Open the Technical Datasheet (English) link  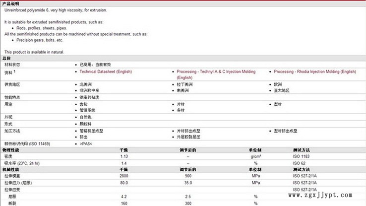[106, 71]
